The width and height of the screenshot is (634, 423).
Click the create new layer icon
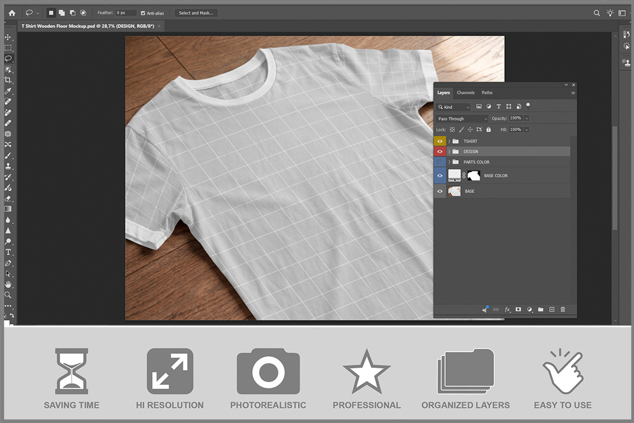coord(552,309)
